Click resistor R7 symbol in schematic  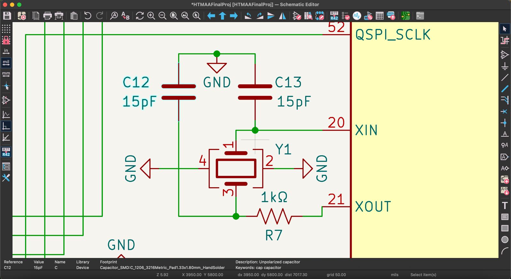pyautogui.click(x=274, y=216)
